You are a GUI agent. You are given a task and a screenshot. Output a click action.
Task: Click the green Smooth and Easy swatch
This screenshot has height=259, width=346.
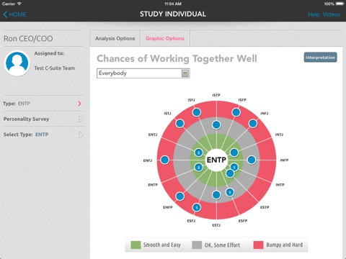point(136,245)
